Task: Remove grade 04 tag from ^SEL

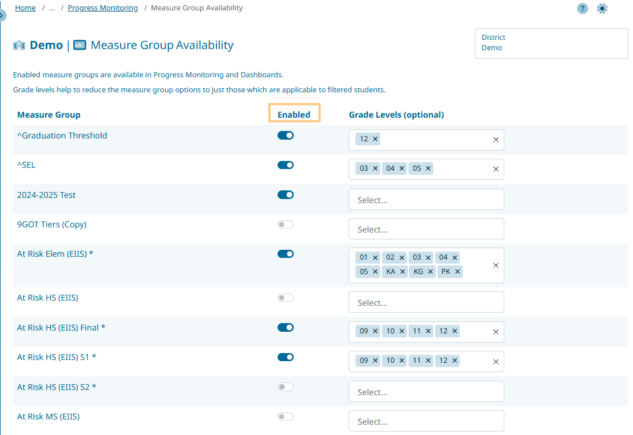Action: tap(402, 168)
